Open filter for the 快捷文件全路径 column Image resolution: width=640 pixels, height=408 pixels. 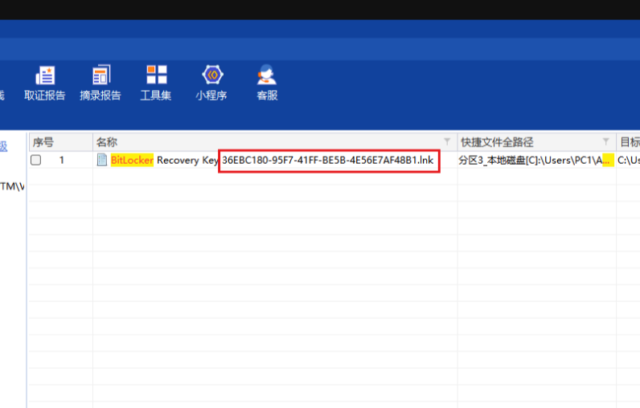tap(606, 142)
